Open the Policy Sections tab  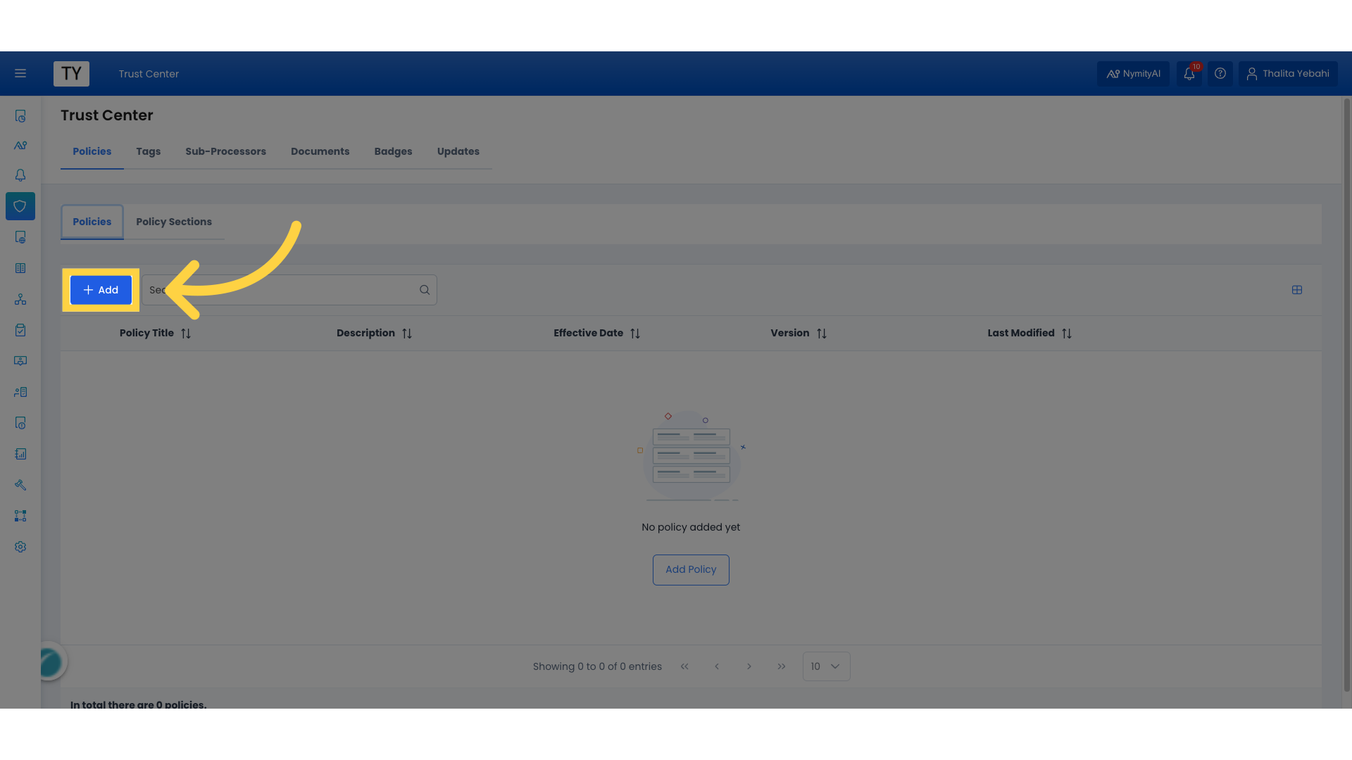174,222
